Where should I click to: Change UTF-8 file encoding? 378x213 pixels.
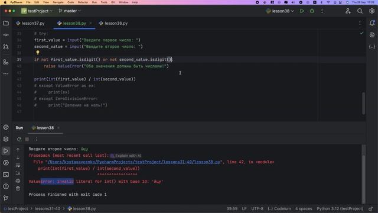pos(258,209)
